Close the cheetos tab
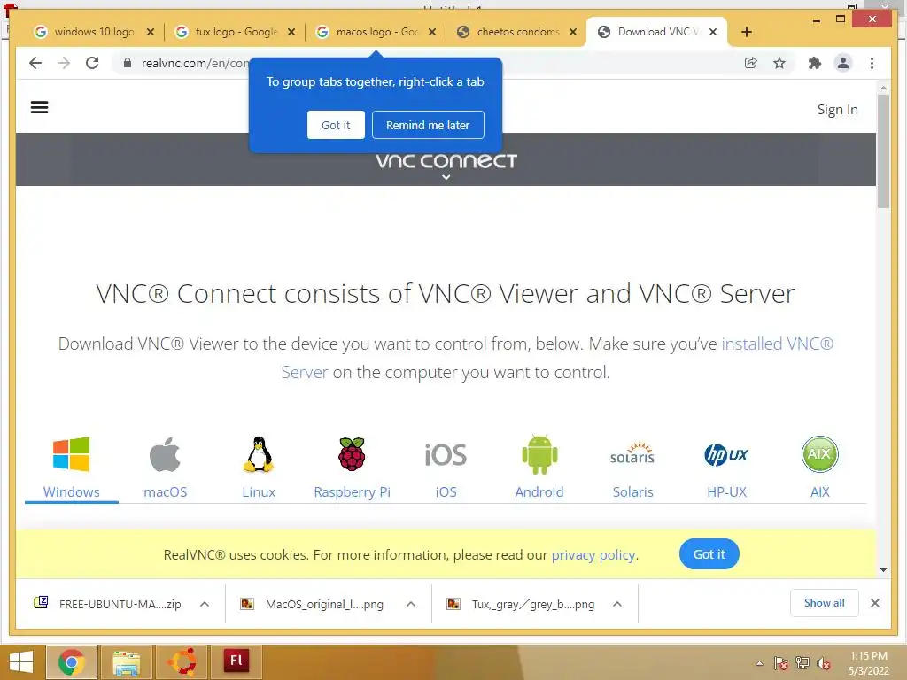This screenshot has width=907, height=680. 573,32
